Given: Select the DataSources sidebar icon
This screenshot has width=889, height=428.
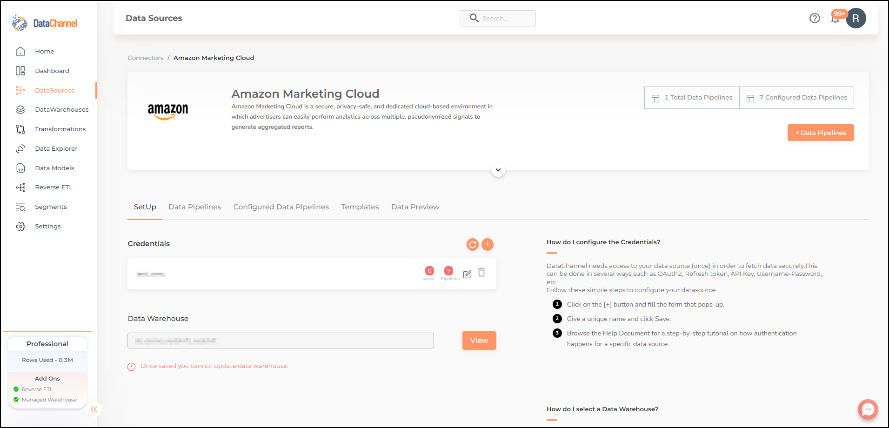Looking at the screenshot, I should pos(20,90).
